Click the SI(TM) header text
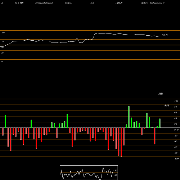 click(68, 3)
